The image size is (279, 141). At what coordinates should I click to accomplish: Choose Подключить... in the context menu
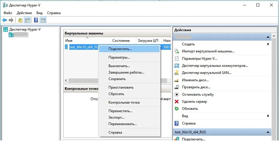click(x=129, y=49)
